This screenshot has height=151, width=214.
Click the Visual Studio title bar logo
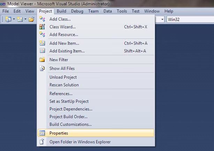point(3,4)
